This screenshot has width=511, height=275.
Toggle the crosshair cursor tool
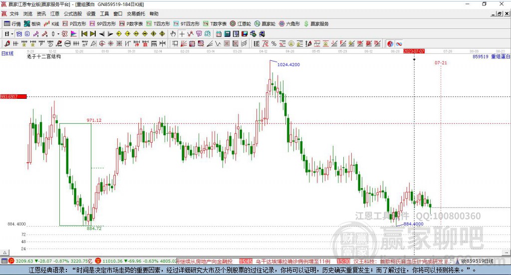[x=182, y=34]
